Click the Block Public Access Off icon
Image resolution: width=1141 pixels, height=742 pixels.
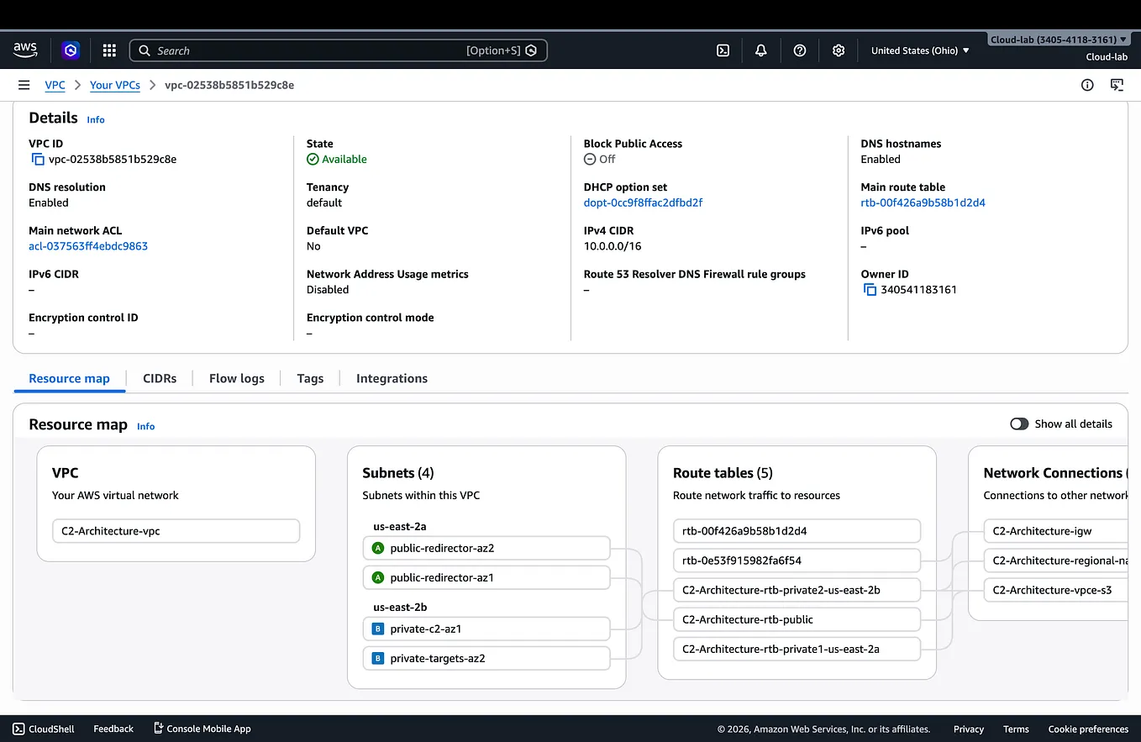[590, 159]
